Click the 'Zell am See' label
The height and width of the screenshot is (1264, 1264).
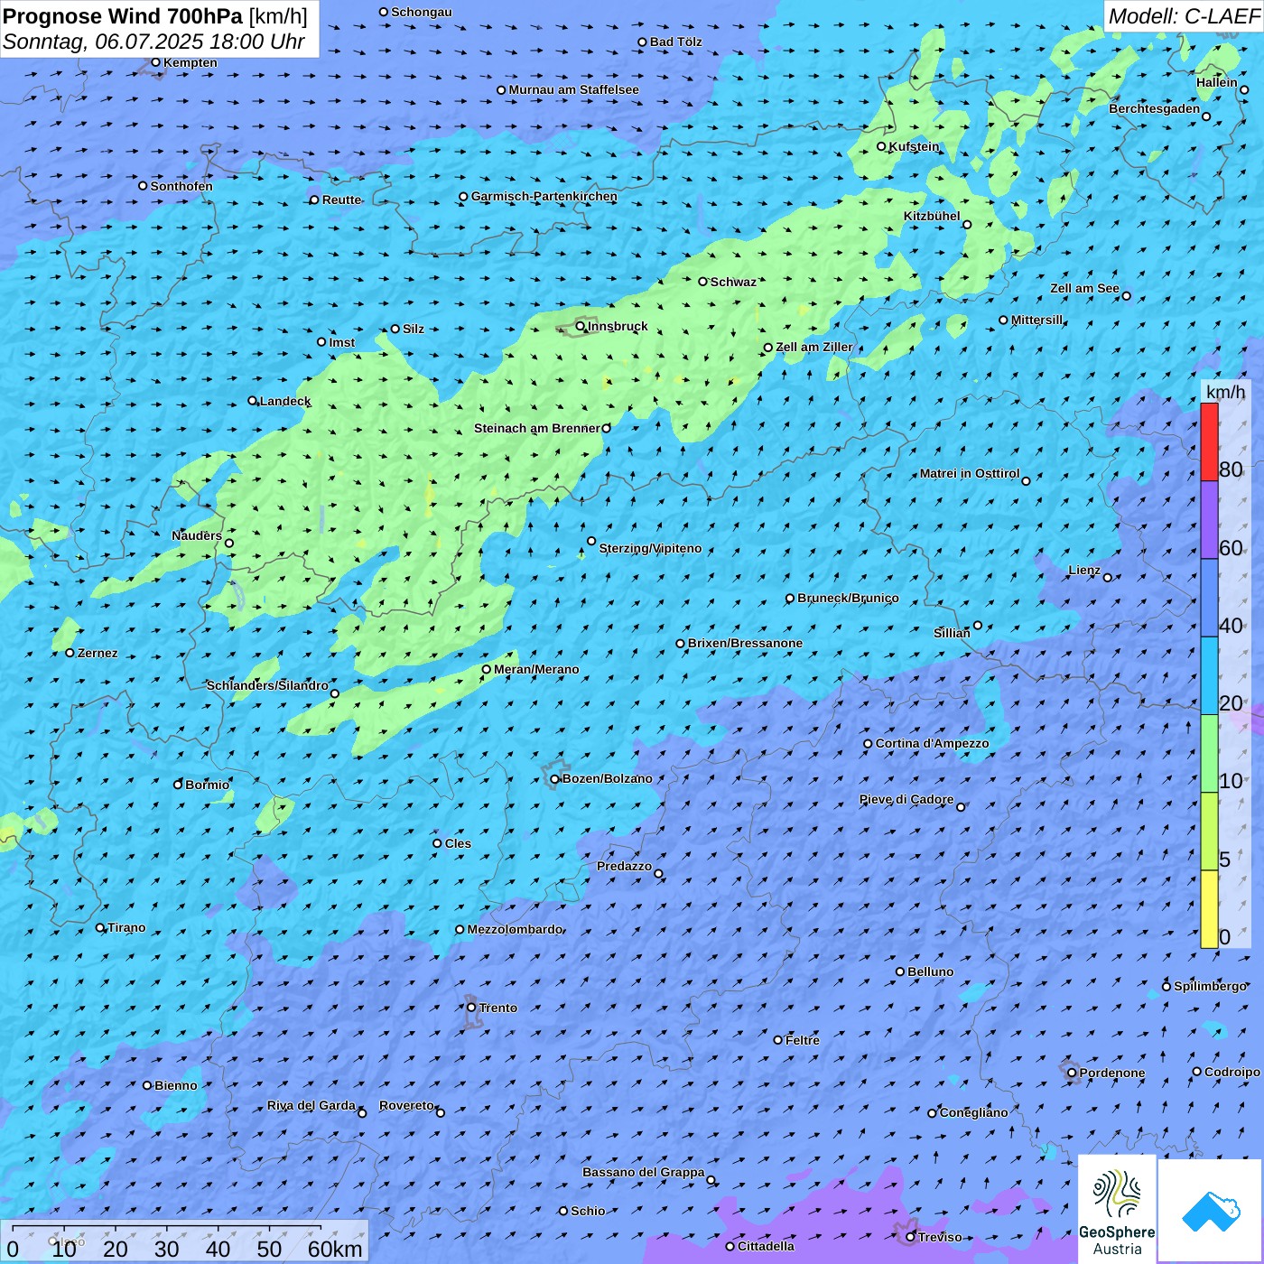pyautogui.click(x=1084, y=288)
